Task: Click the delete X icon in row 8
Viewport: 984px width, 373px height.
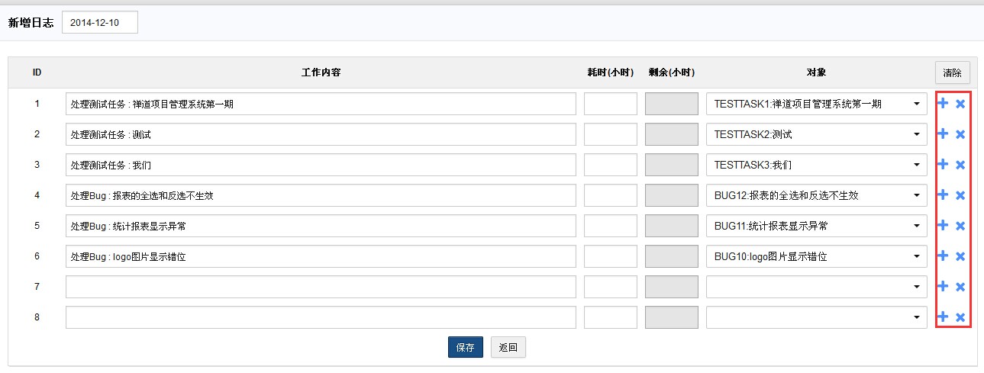Action: point(960,317)
